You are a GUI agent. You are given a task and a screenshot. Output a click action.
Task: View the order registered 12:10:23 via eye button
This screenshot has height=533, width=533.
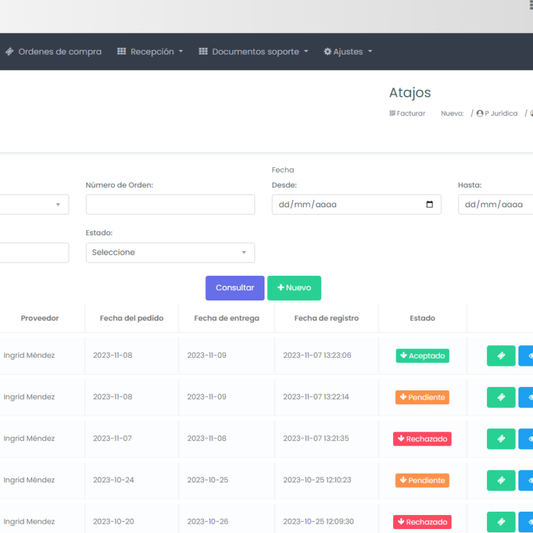526,480
